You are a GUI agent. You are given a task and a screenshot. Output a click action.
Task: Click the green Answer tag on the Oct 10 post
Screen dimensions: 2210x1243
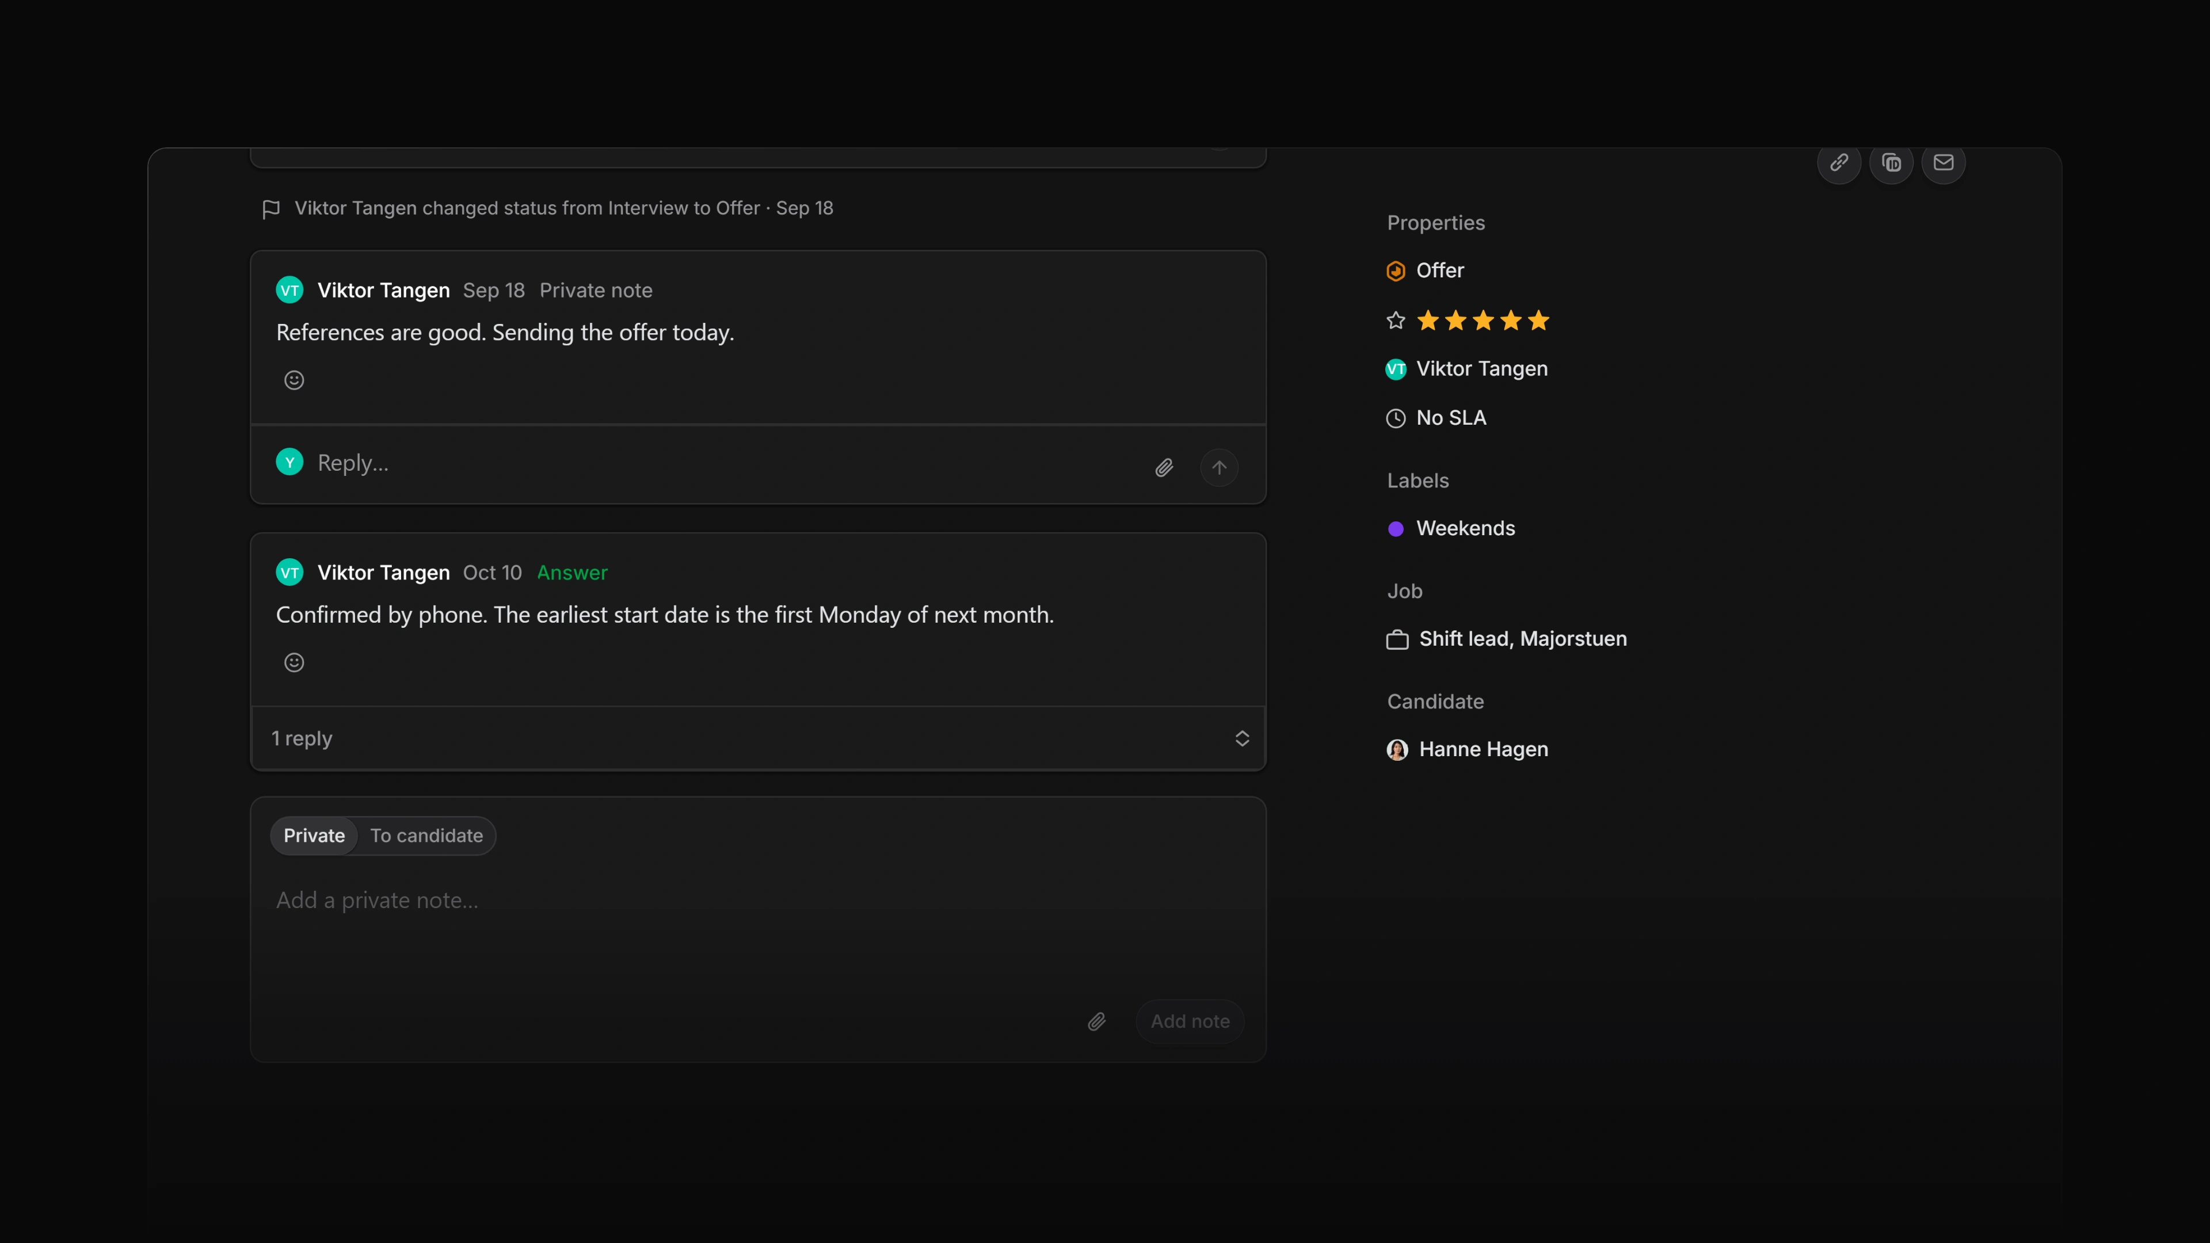click(x=572, y=573)
